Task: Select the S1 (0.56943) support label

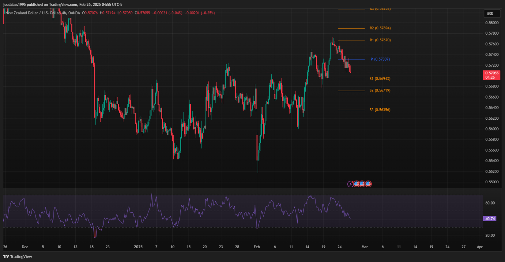Action: click(380, 79)
